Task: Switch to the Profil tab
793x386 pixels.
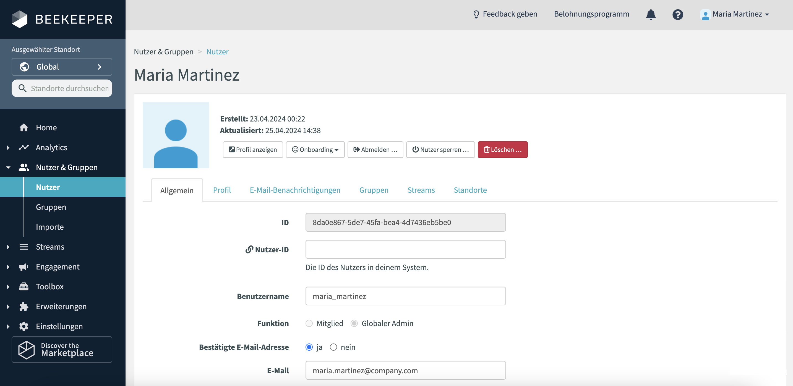Action: 222,190
